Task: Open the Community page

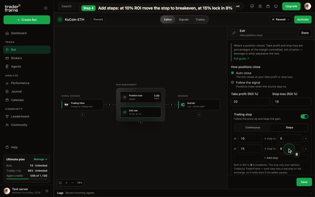Action: tap(27, 125)
